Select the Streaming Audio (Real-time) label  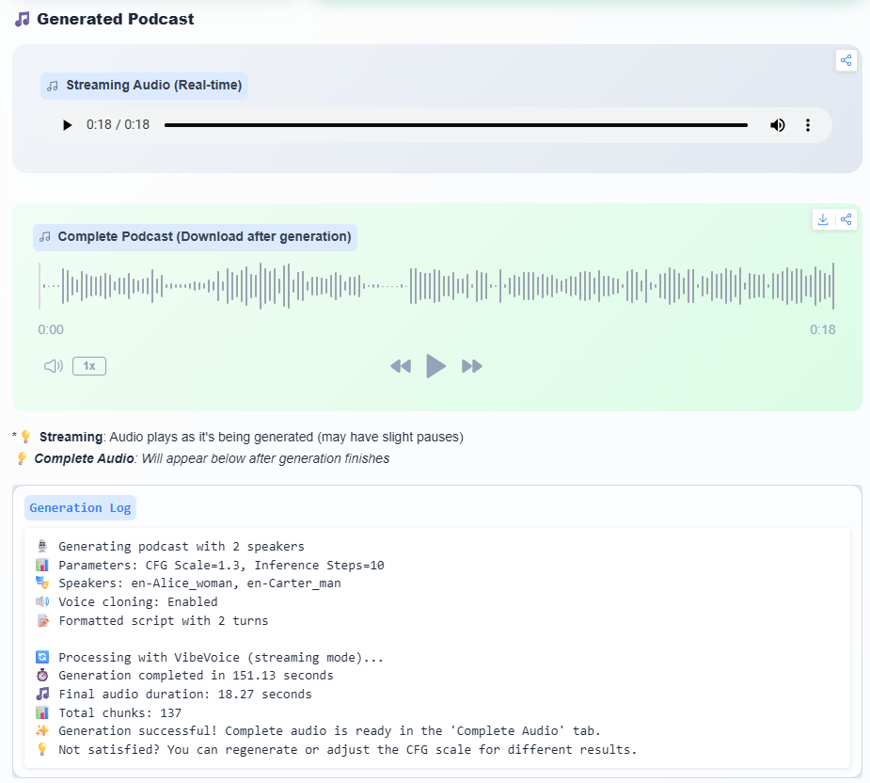145,86
